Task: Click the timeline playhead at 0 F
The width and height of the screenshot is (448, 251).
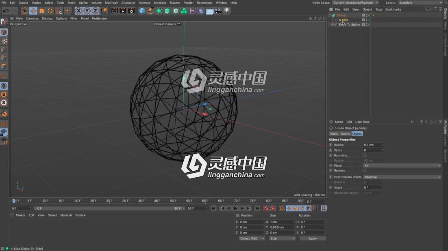Action: click(13, 201)
